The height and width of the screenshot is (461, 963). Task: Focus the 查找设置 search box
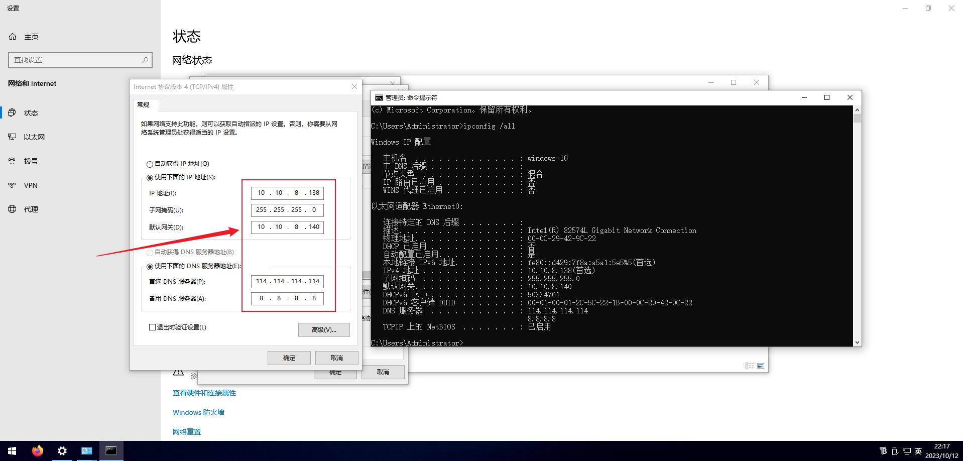coord(80,60)
